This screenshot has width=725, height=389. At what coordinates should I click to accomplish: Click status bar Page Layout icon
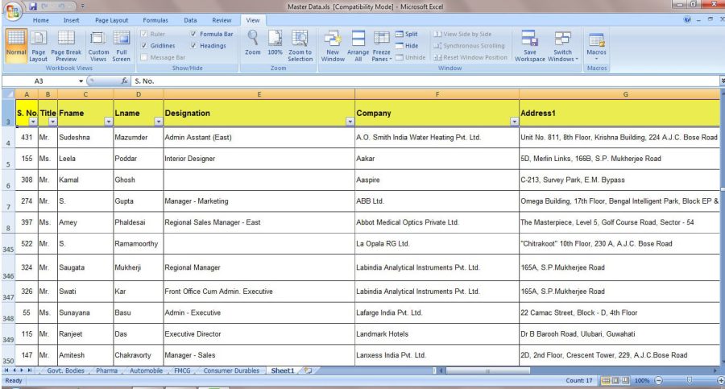click(x=615, y=380)
